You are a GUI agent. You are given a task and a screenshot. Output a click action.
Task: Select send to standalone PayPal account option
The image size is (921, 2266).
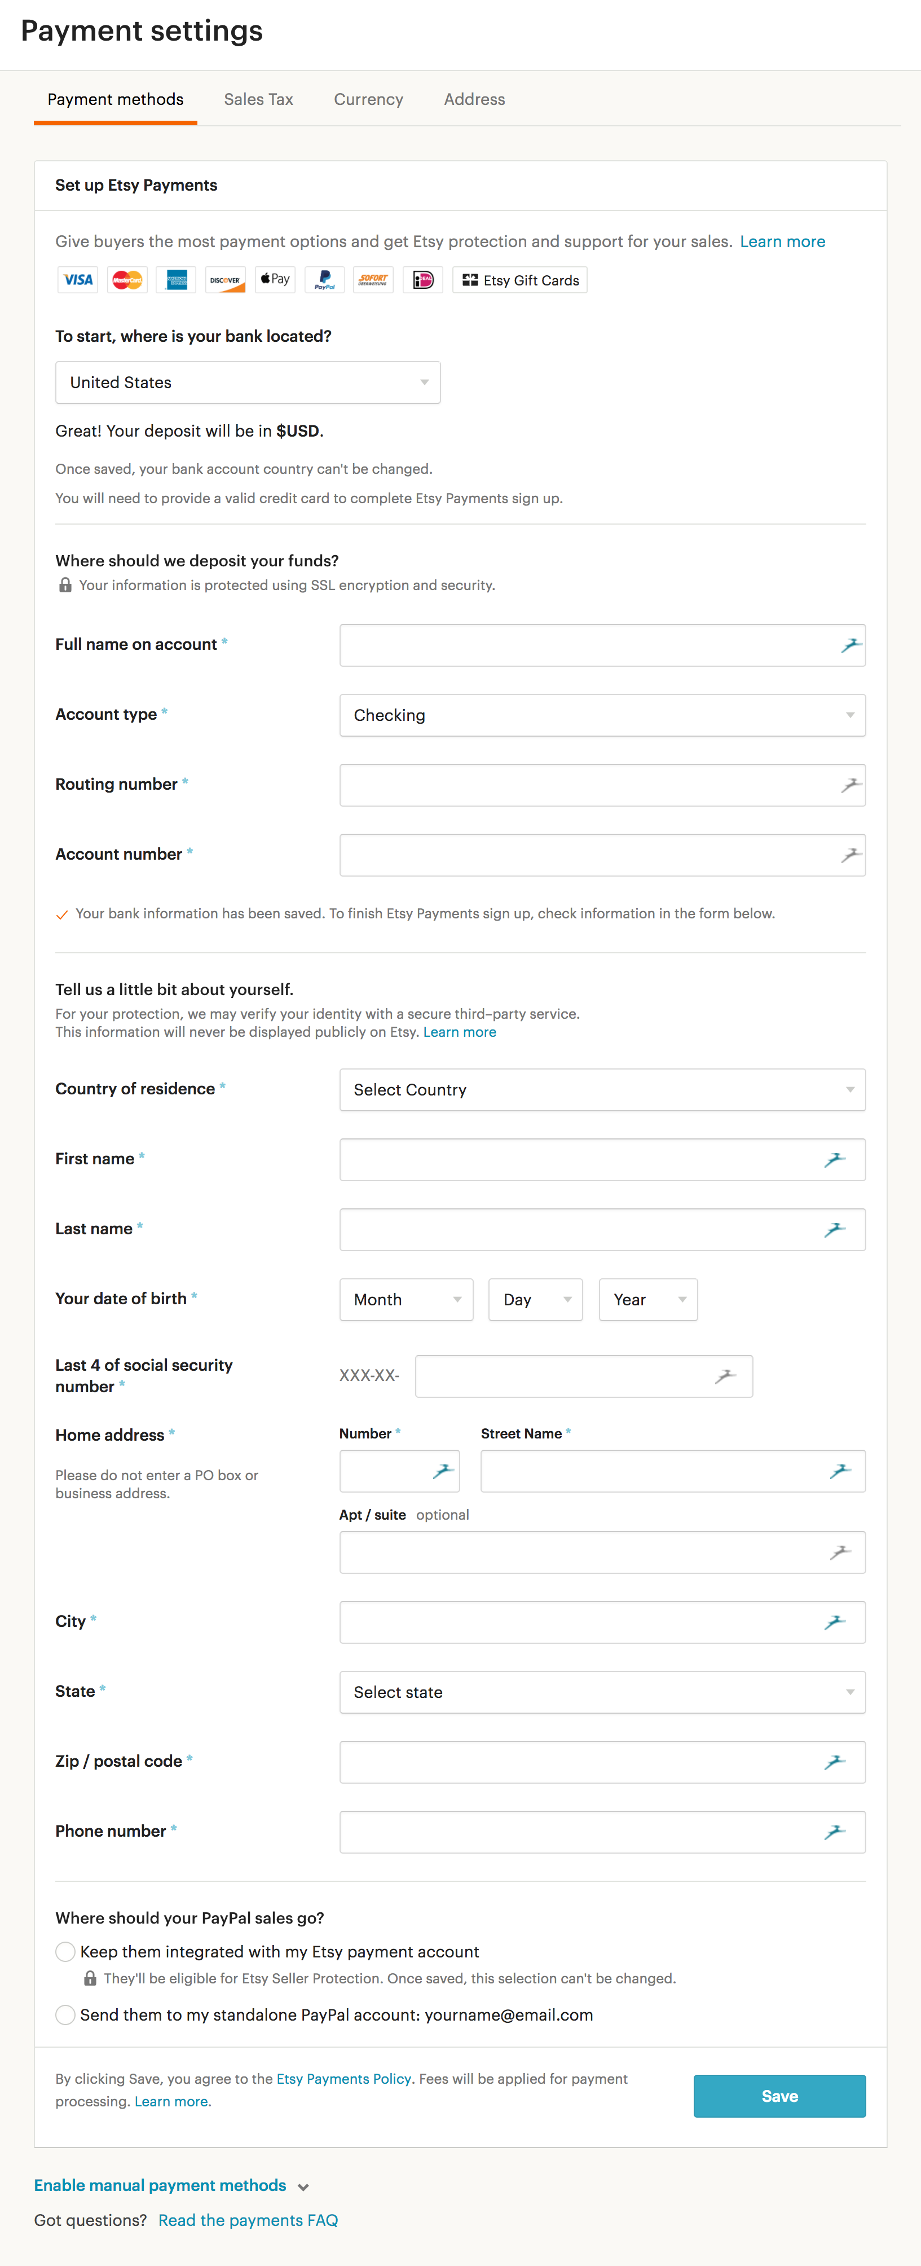click(x=65, y=2016)
